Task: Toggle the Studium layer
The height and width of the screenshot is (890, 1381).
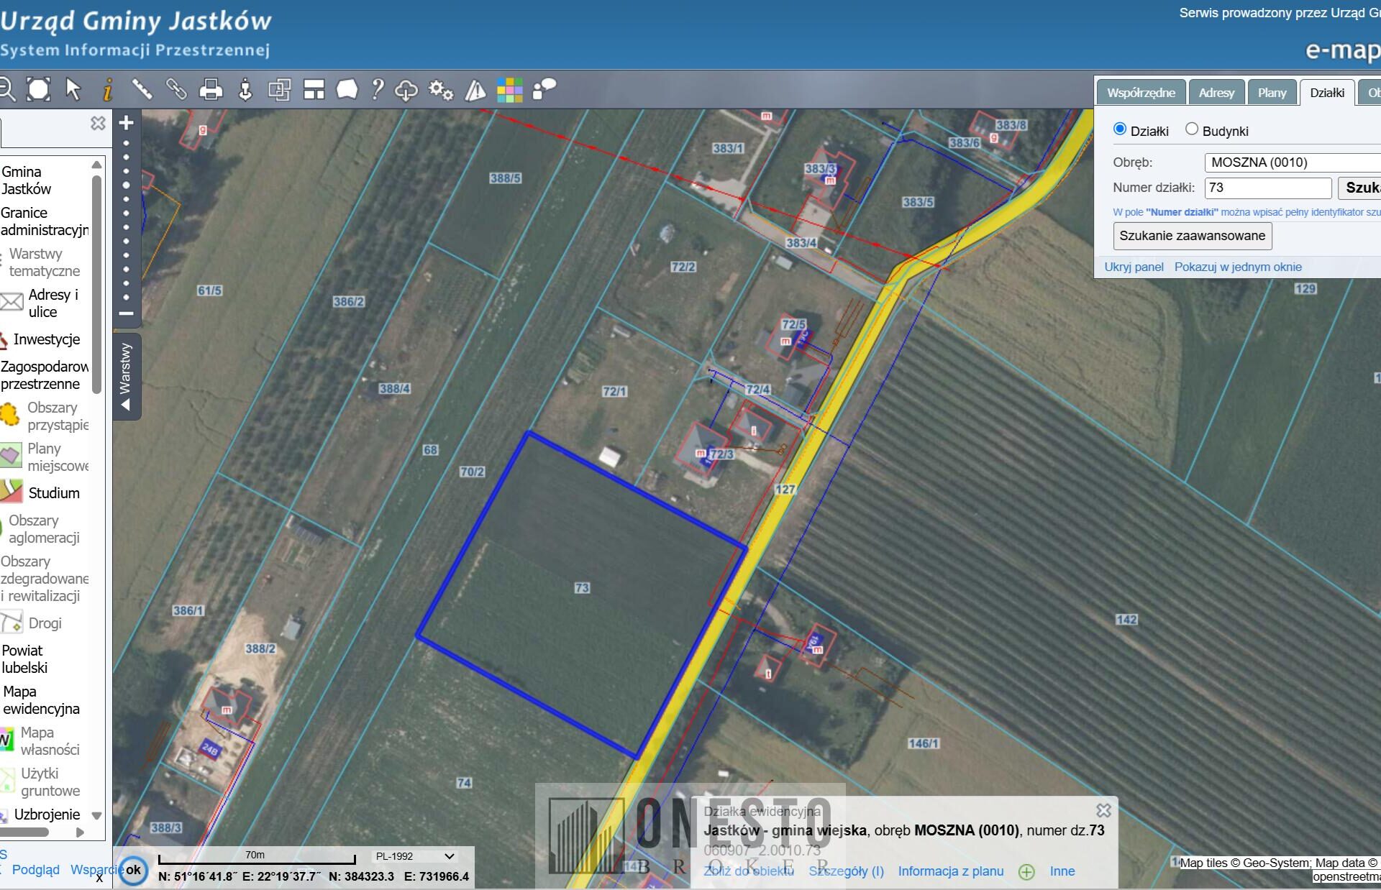Action: (x=53, y=493)
